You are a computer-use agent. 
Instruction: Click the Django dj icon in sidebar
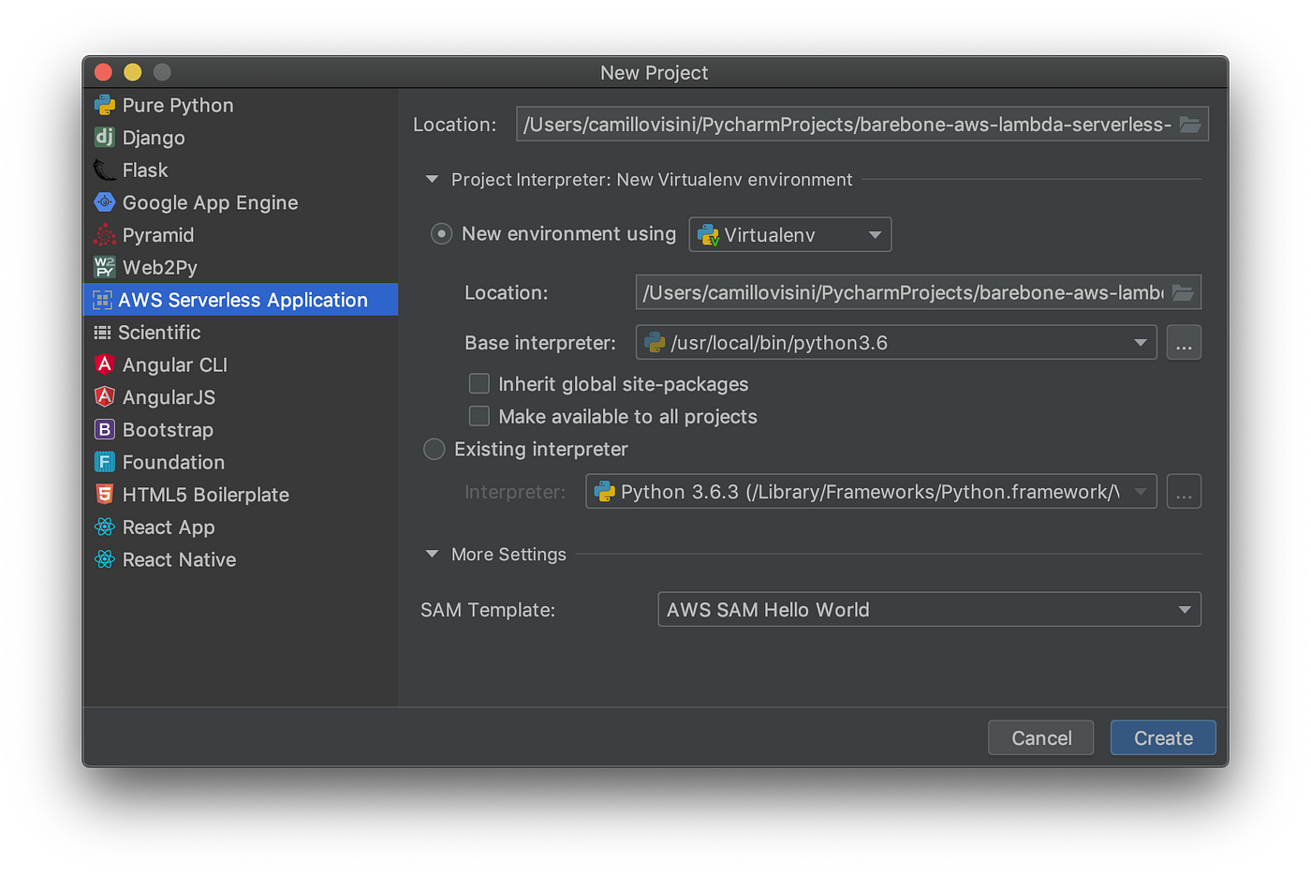[104, 137]
